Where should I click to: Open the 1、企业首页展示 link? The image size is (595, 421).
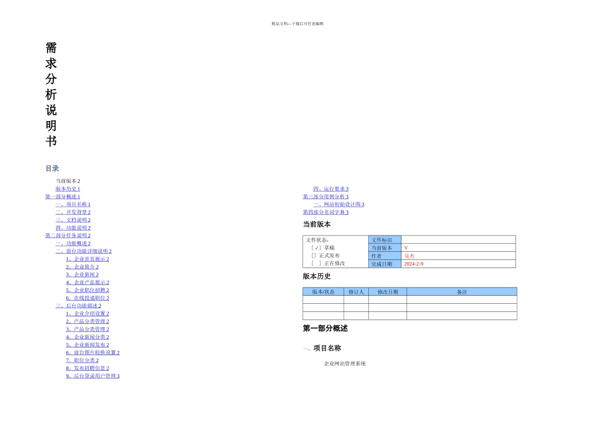click(87, 259)
